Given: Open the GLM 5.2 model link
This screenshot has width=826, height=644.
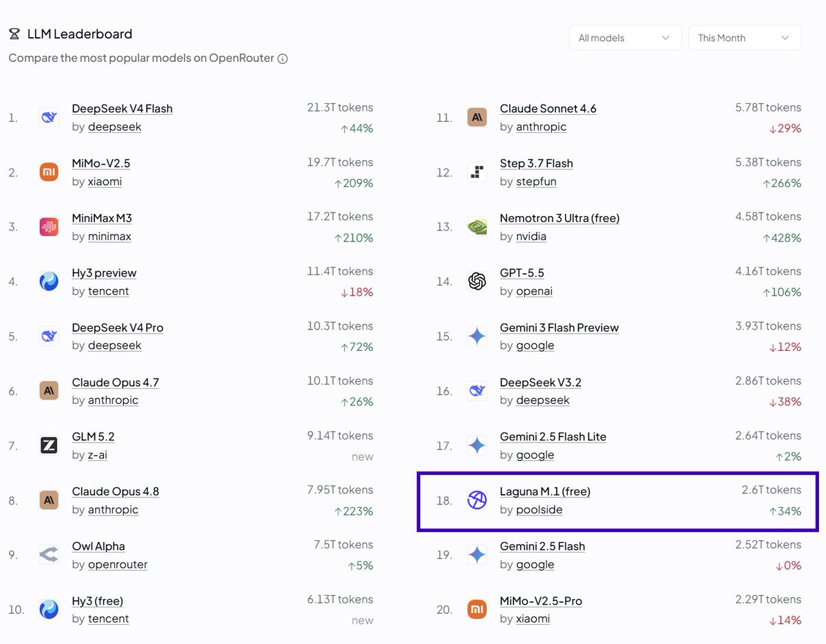Looking at the screenshot, I should (x=93, y=437).
